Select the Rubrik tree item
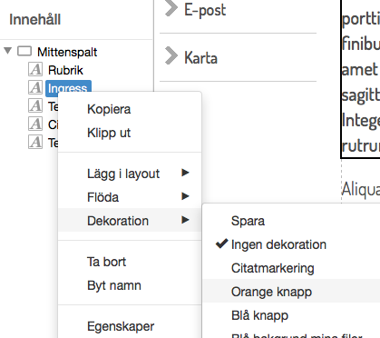Viewport: 380px width, 338px height. pos(65,70)
